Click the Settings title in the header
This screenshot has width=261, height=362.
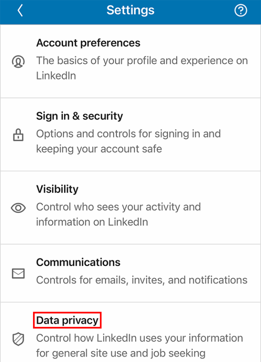(x=130, y=10)
